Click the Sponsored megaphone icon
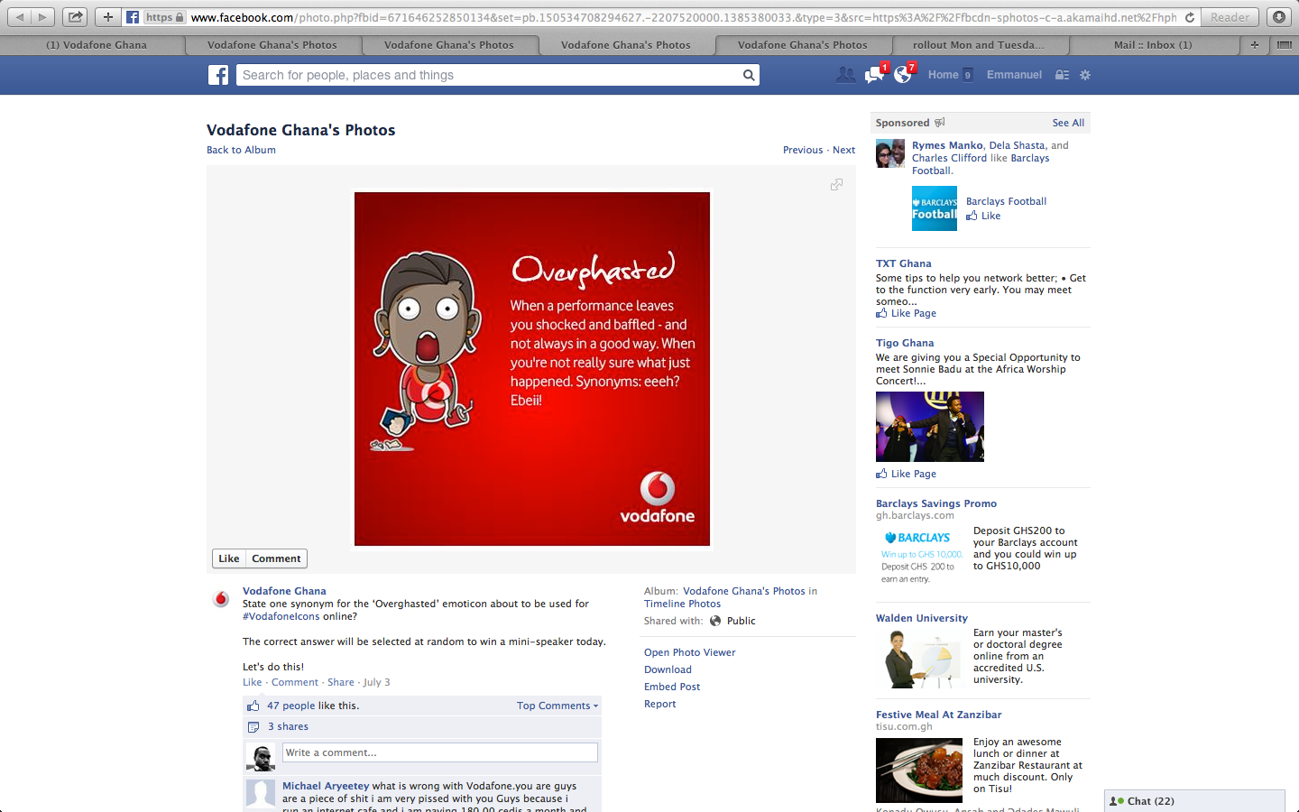 pyautogui.click(x=939, y=123)
